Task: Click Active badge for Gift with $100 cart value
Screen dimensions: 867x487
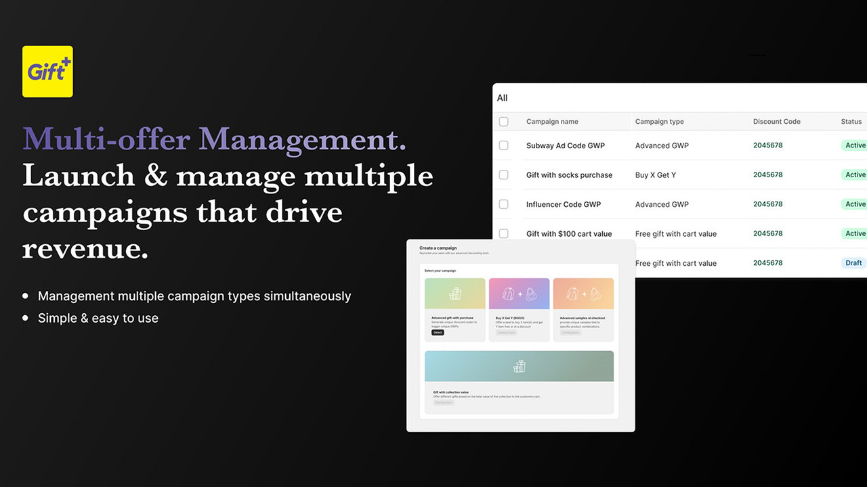Action: 854,233
